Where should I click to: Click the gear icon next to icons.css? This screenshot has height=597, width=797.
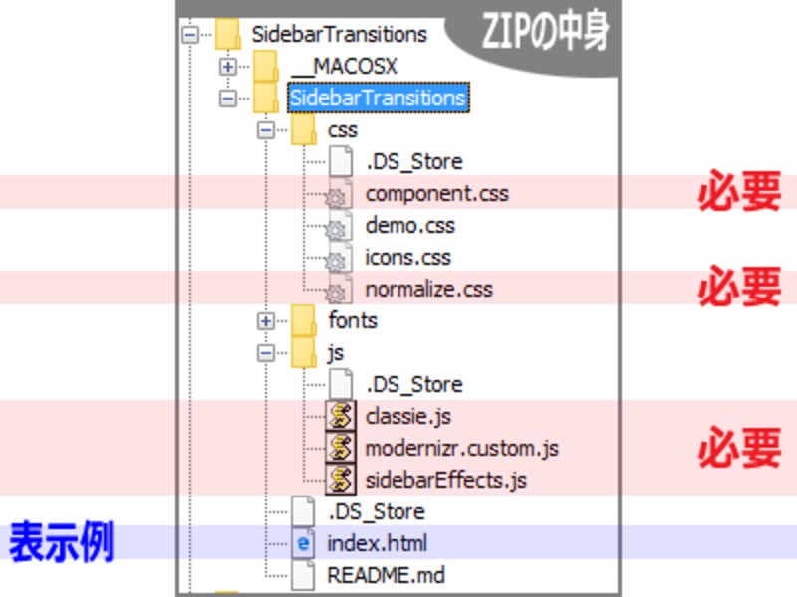tap(338, 257)
